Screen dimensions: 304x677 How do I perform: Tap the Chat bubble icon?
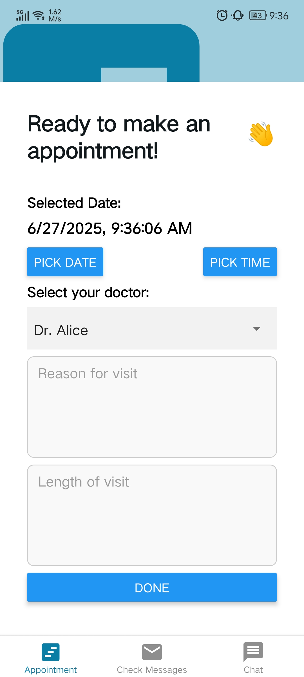pyautogui.click(x=253, y=652)
